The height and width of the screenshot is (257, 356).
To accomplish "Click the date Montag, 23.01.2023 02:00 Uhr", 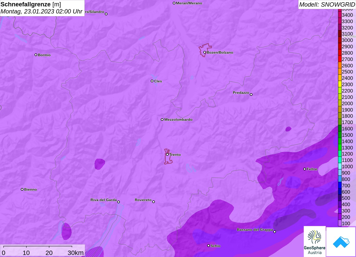I will click(41, 11).
